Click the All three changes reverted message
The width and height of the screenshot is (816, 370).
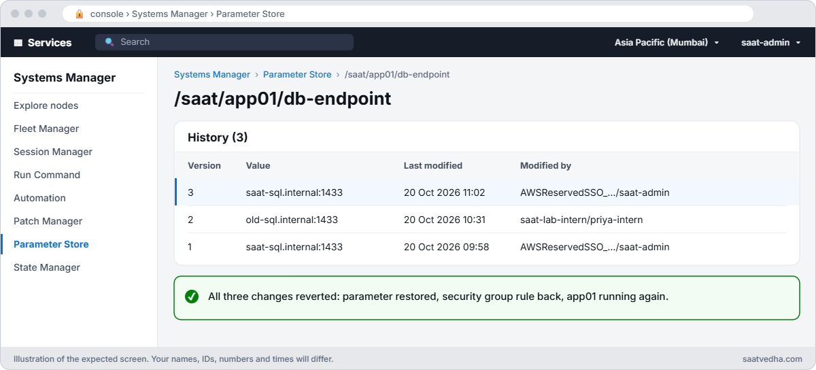pyautogui.click(x=439, y=297)
